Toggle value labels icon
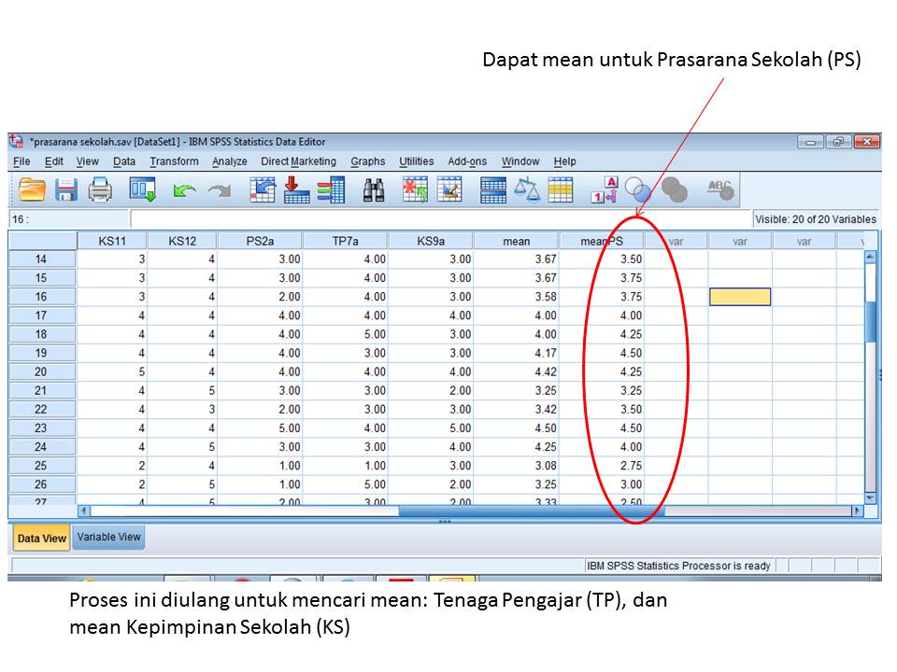Screen dimensions: 897x672 [605, 189]
